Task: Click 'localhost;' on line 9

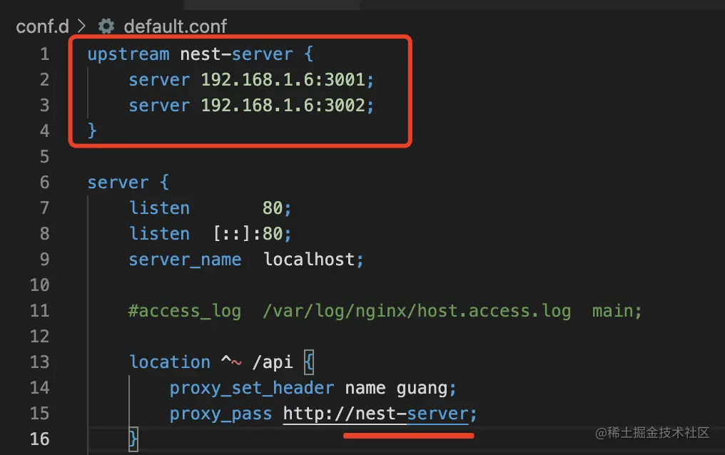Action: click(313, 259)
